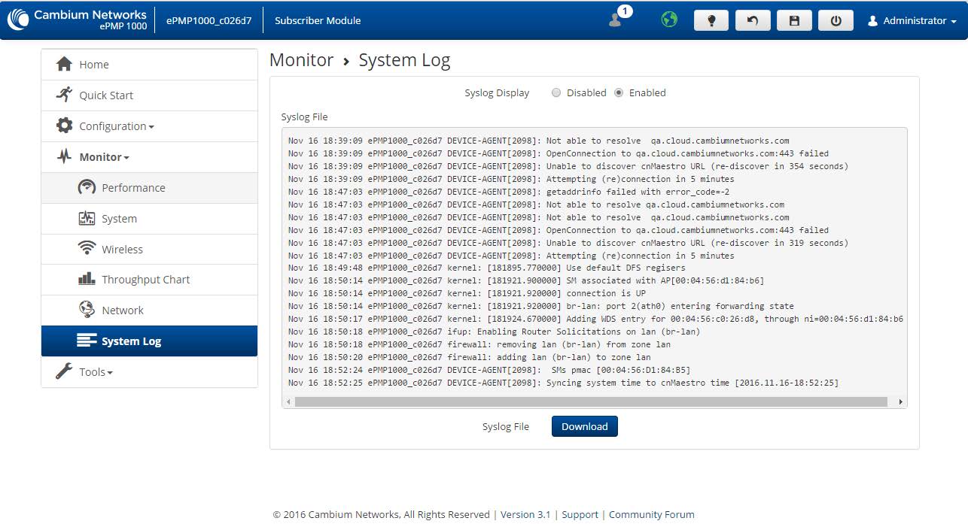Click the 'Enabling Router Solicitations on lan' line

[x=494, y=332]
